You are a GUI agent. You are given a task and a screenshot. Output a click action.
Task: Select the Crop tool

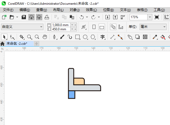tap(22, 37)
